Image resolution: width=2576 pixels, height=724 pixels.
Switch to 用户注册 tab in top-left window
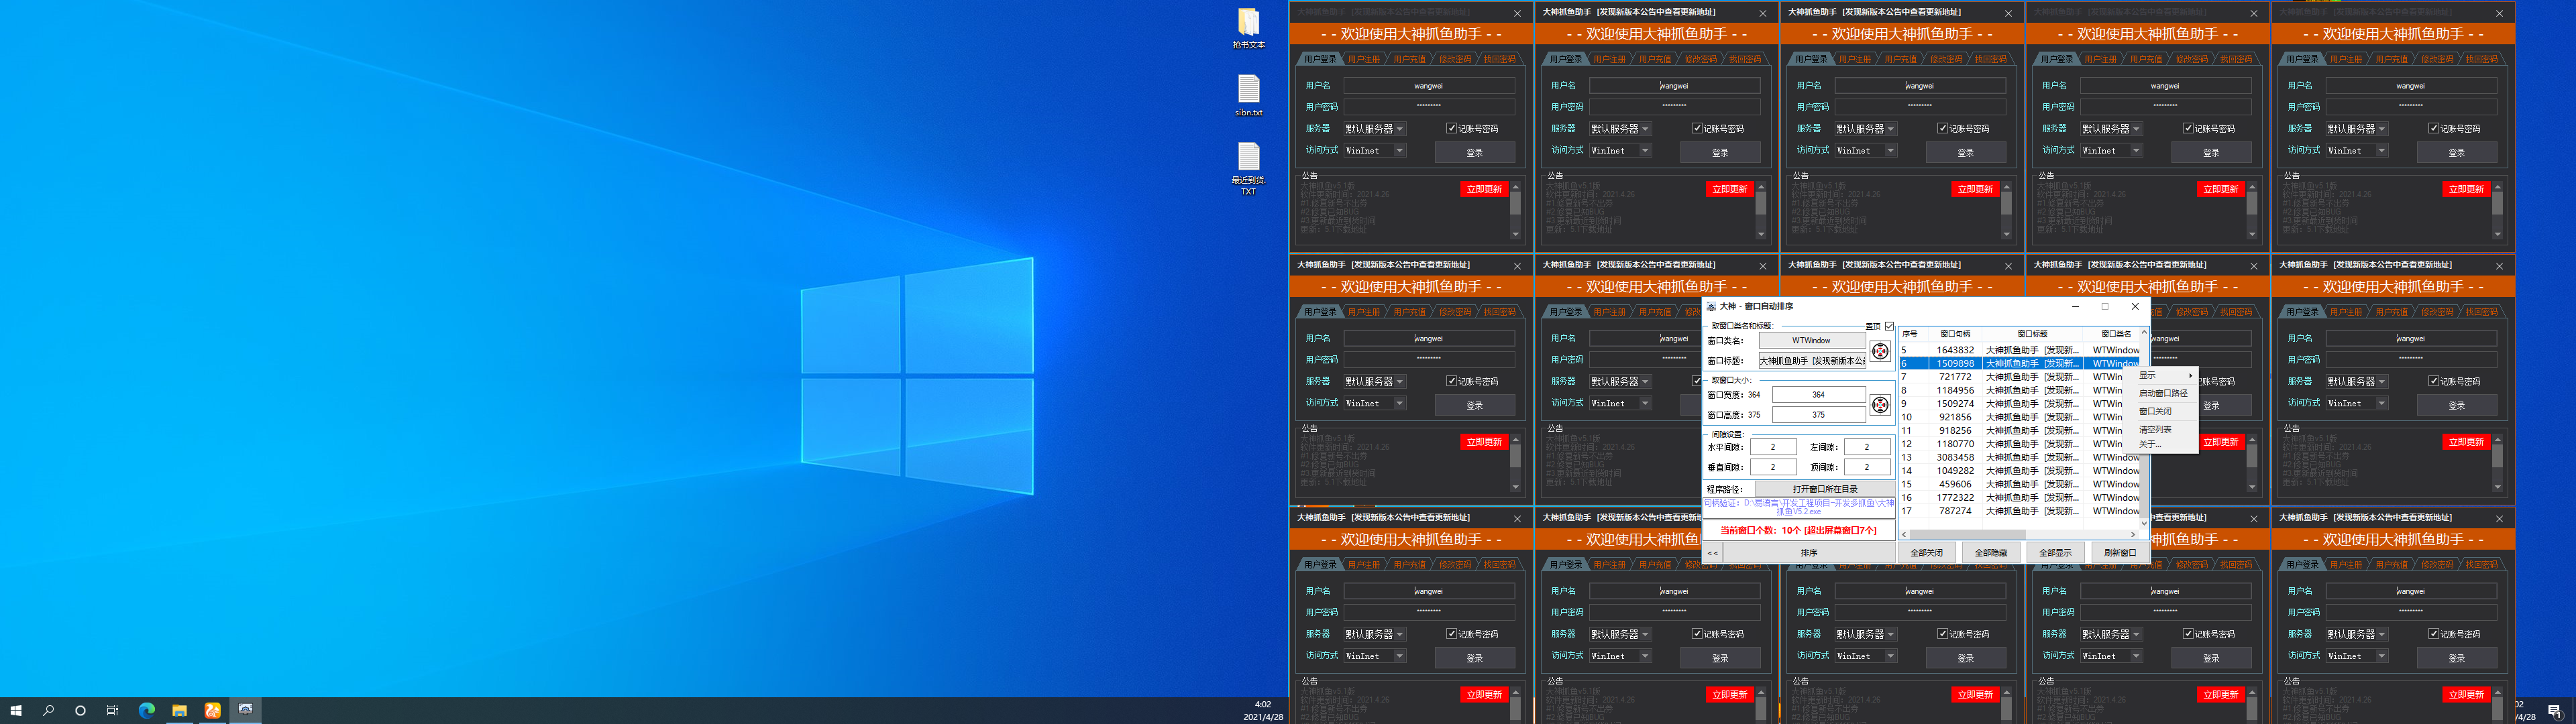[x=1364, y=60]
